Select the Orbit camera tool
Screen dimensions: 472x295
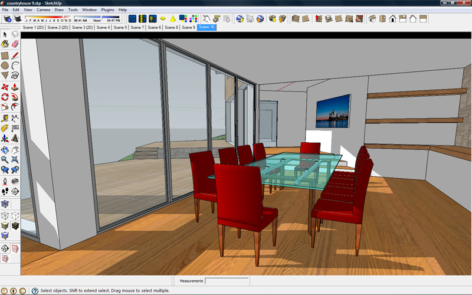click(5, 150)
